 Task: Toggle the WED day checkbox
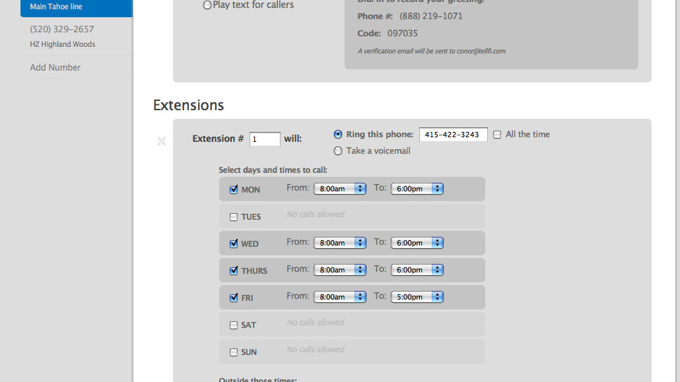click(x=234, y=244)
